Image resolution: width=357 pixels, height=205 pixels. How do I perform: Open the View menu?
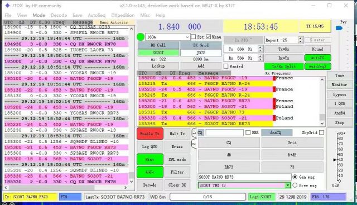click(22, 15)
